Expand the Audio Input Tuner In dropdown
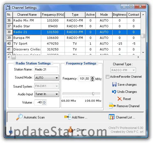Viewport: 153px width, 143px height. click(x=47, y=94)
